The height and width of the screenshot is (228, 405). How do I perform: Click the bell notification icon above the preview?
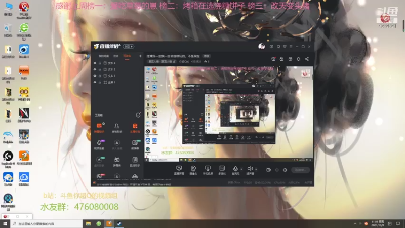coord(298,59)
